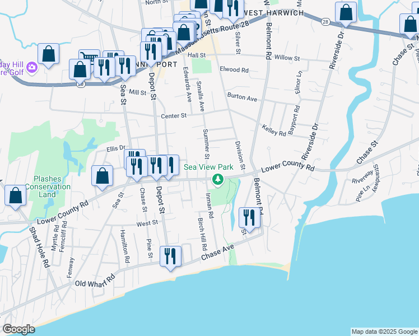
Task: Open the restaurant pin beside Belmont Rd south
Action: click(x=249, y=217)
